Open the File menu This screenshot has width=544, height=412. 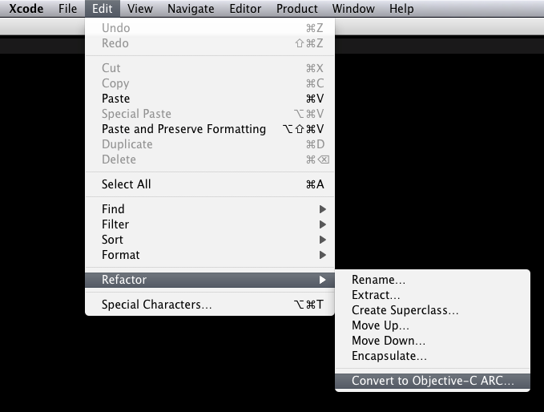click(68, 9)
